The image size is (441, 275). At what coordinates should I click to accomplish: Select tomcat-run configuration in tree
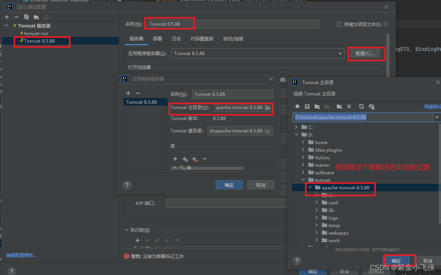tap(36, 34)
